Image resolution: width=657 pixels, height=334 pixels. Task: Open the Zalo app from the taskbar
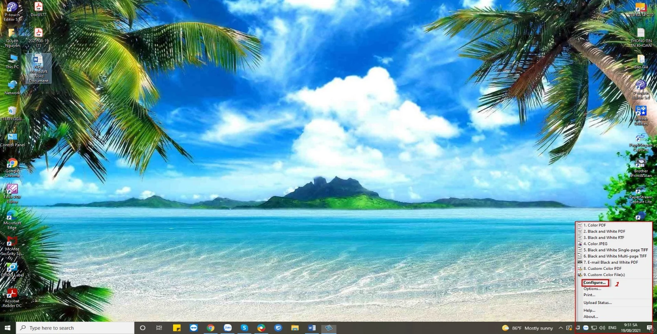pos(228,328)
